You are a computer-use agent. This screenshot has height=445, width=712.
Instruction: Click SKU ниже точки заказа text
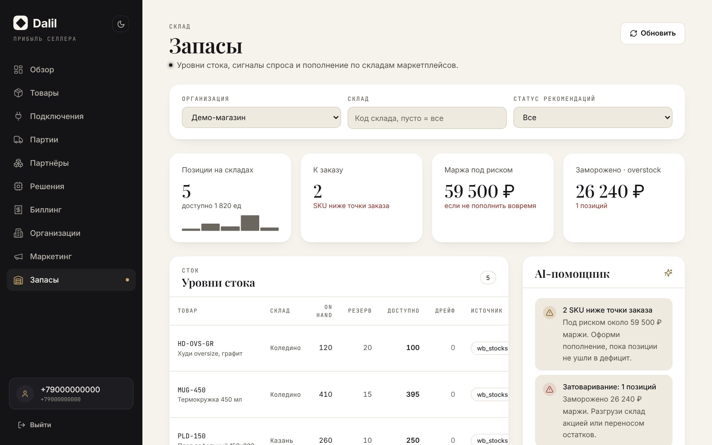(351, 206)
